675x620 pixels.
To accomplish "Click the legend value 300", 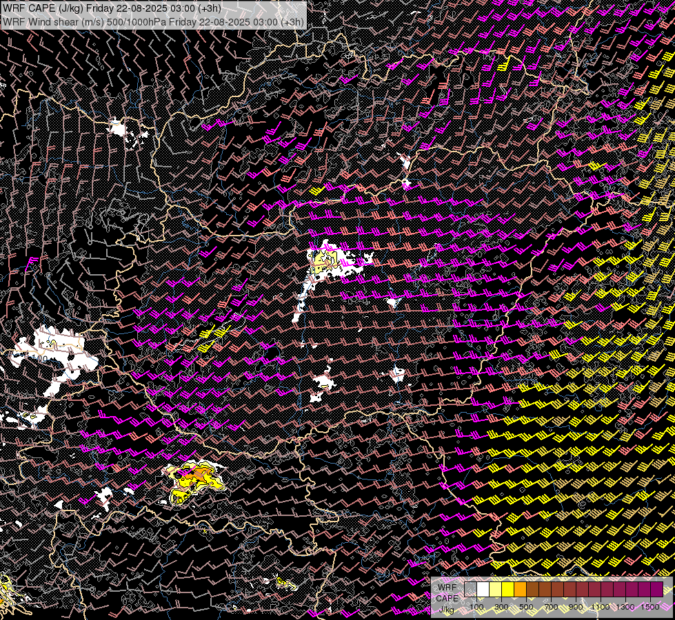I will tap(501, 607).
